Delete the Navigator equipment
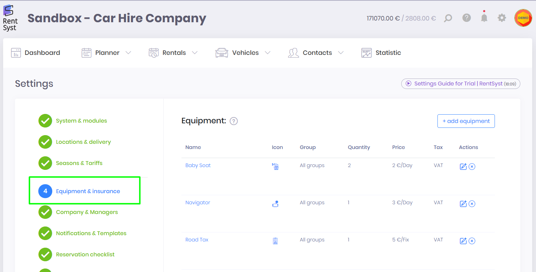Viewport: 536px width, 272px height. click(472, 204)
